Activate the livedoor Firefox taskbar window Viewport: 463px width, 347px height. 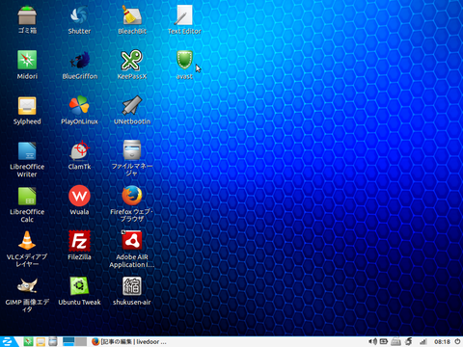pos(129,342)
